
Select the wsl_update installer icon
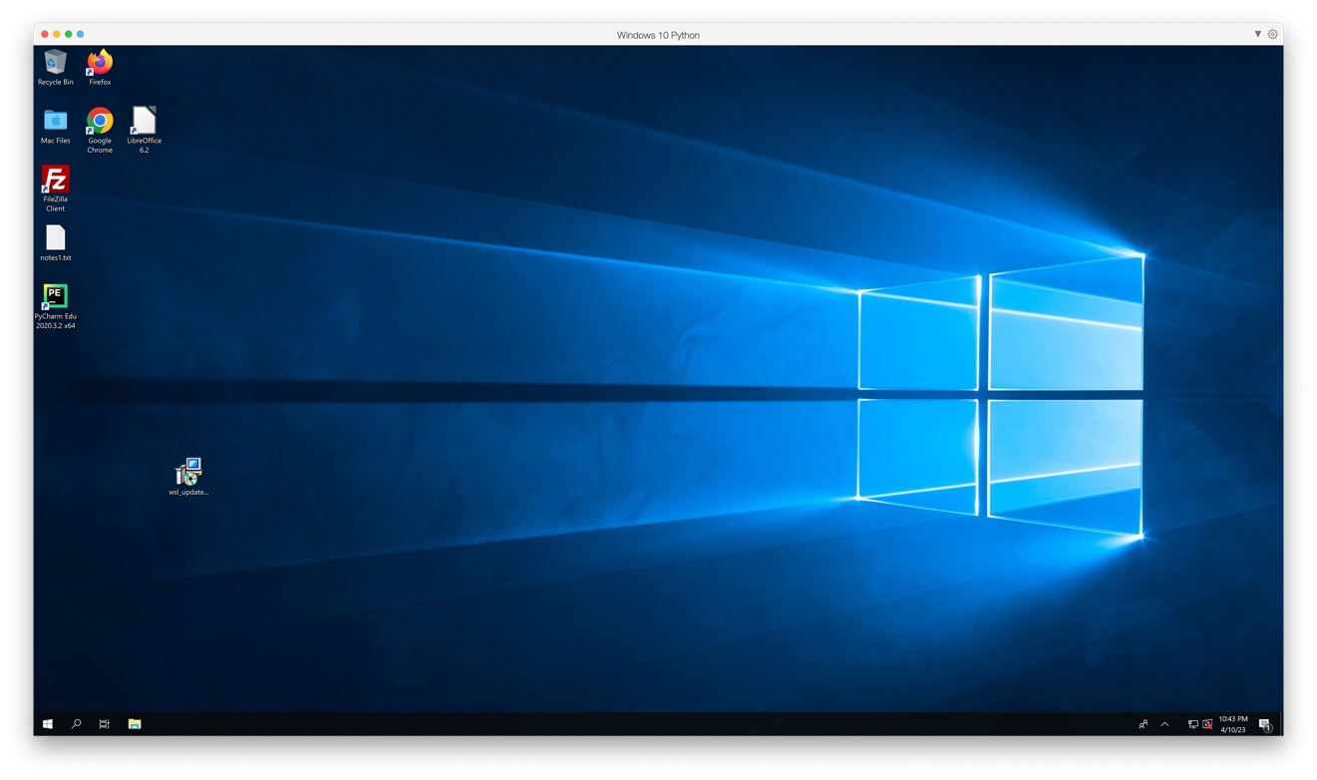coord(188,477)
